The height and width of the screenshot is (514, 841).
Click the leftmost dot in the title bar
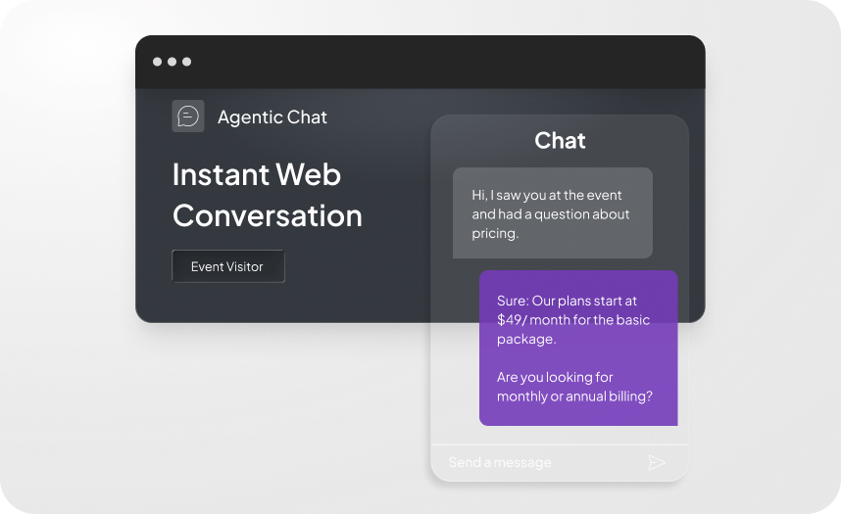[x=157, y=62]
